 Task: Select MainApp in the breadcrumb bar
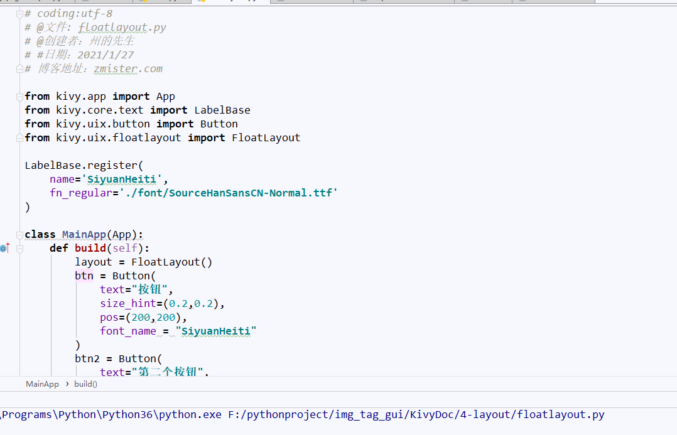[42, 384]
